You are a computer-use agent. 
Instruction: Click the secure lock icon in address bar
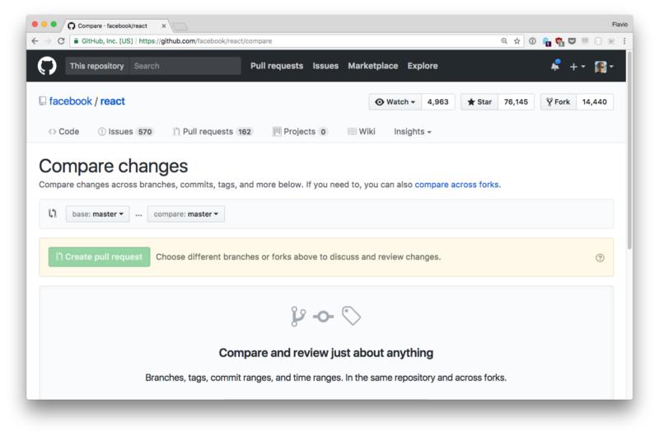click(x=76, y=40)
